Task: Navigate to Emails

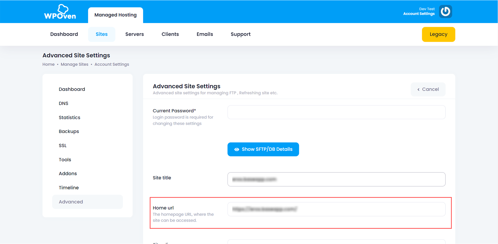Action: (205, 34)
